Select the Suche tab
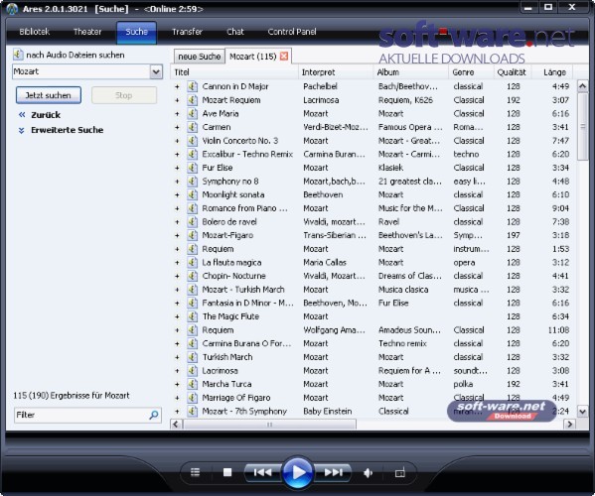This screenshot has height=496, width=595. (136, 32)
